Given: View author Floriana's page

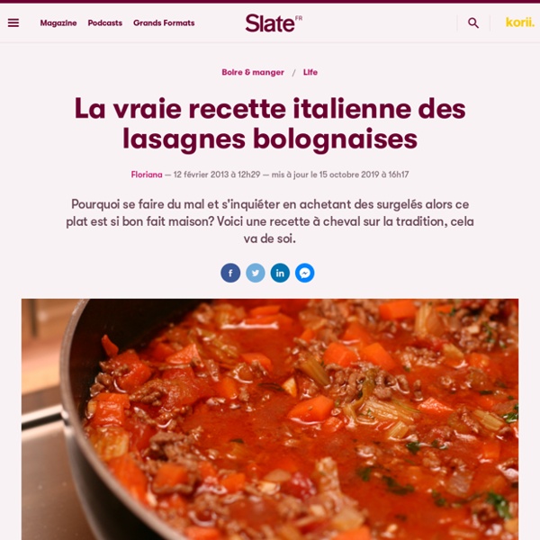Looking at the screenshot, I should (x=147, y=175).
